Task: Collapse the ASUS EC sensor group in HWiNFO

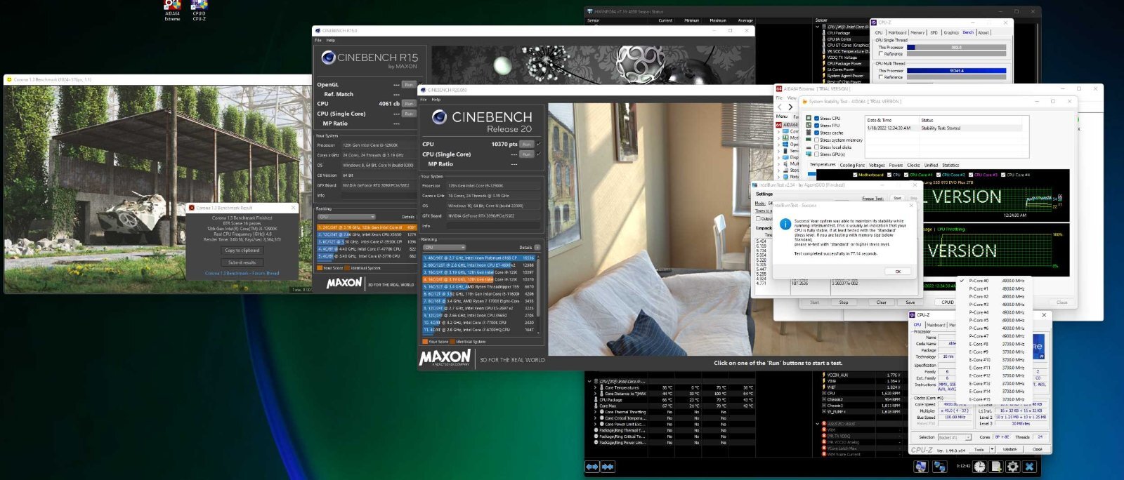Action: (818, 424)
